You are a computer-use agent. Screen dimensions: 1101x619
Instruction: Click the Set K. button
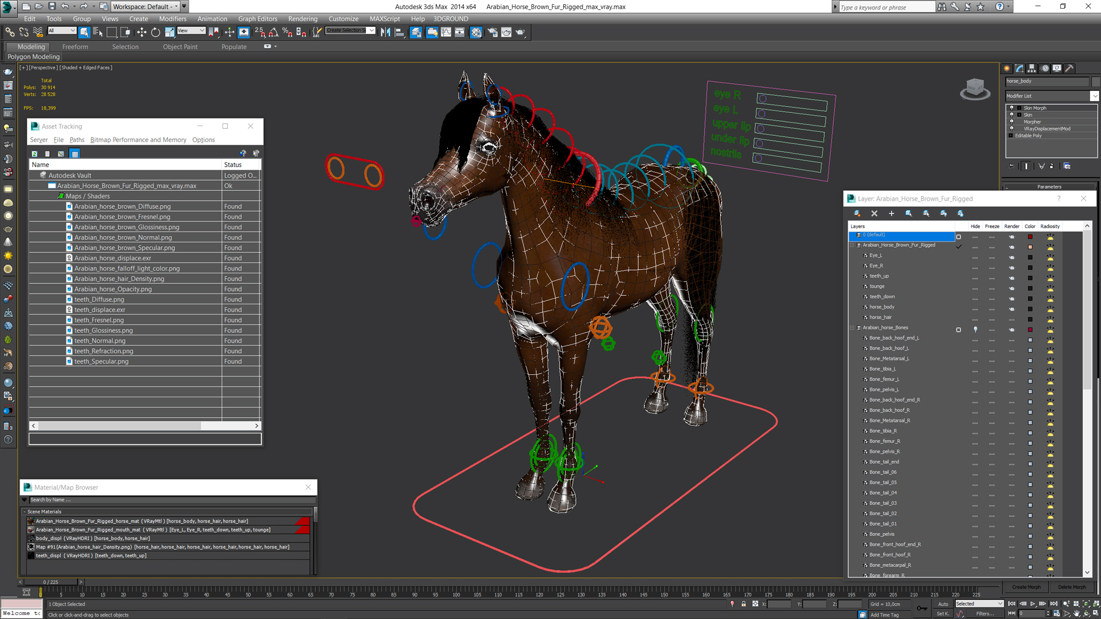tap(943, 614)
